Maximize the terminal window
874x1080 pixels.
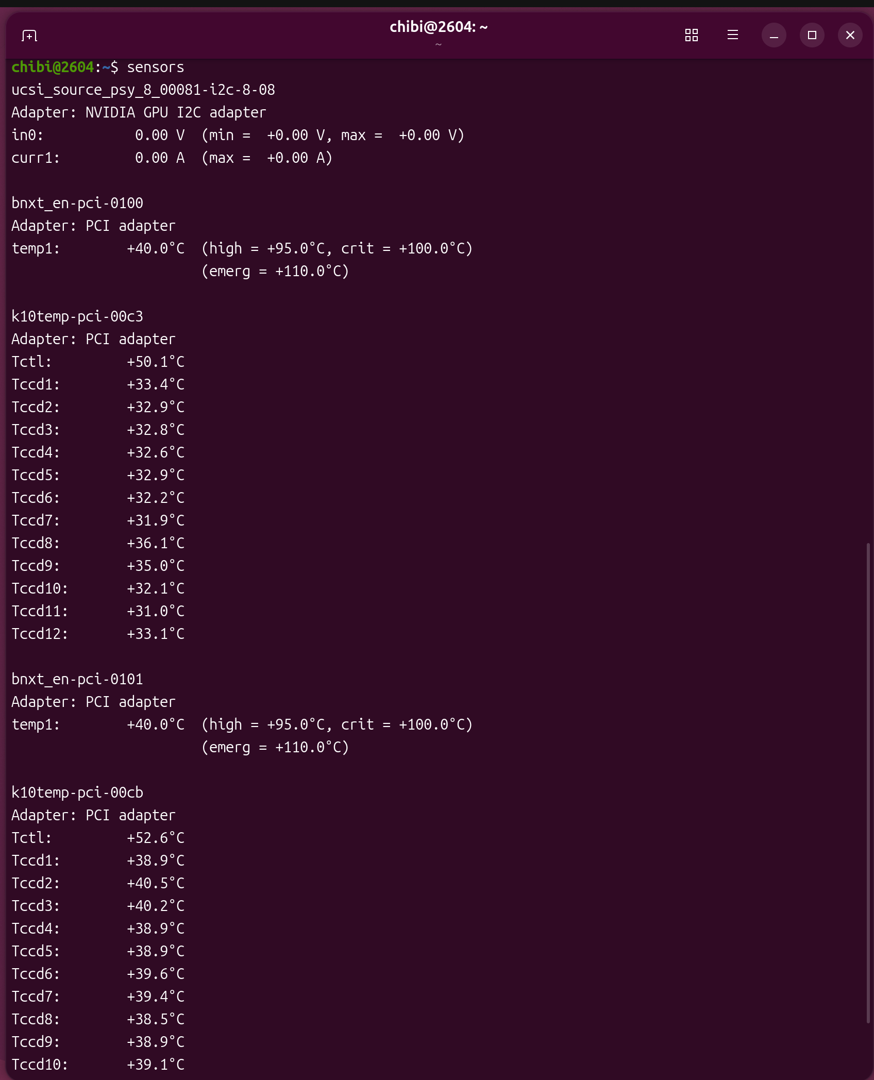point(812,35)
